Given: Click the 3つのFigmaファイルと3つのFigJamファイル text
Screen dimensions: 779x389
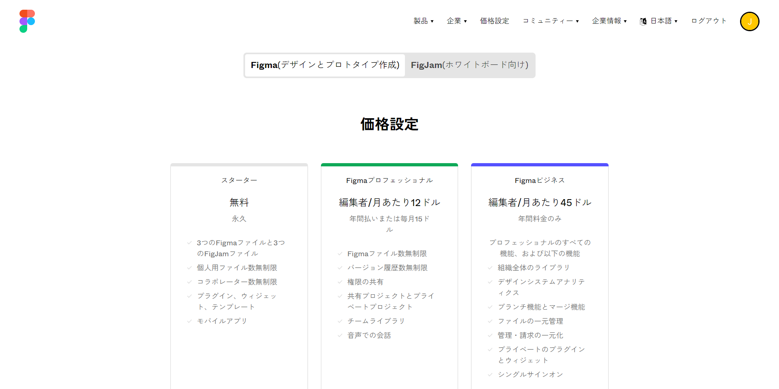Looking at the screenshot, I should click(x=241, y=248).
